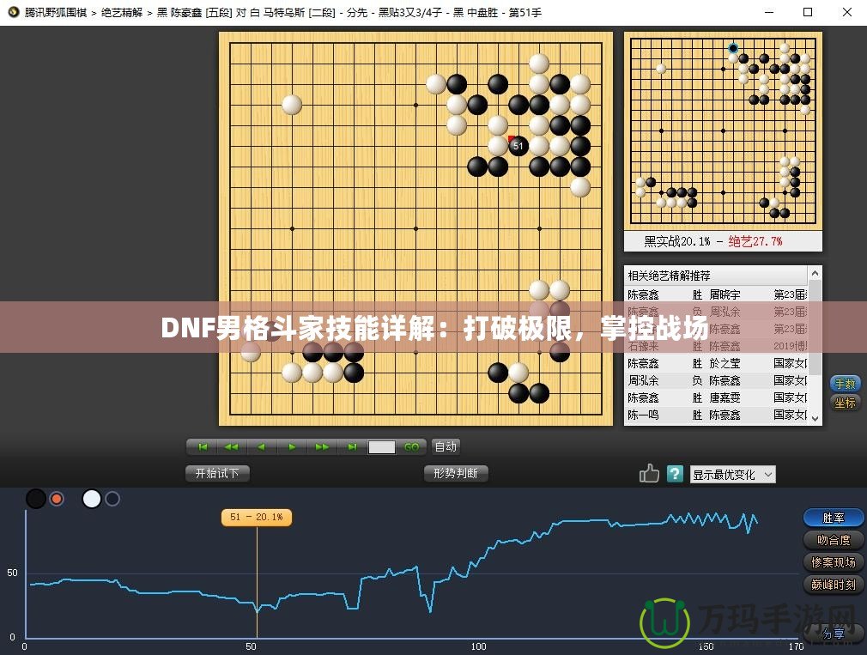Click the 开始试下 button
This screenshot has width=867, height=655.
click(x=217, y=473)
